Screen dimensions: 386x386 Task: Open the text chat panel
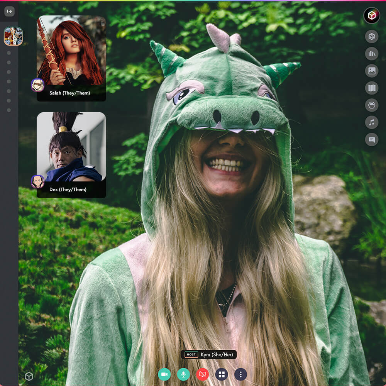click(x=371, y=139)
